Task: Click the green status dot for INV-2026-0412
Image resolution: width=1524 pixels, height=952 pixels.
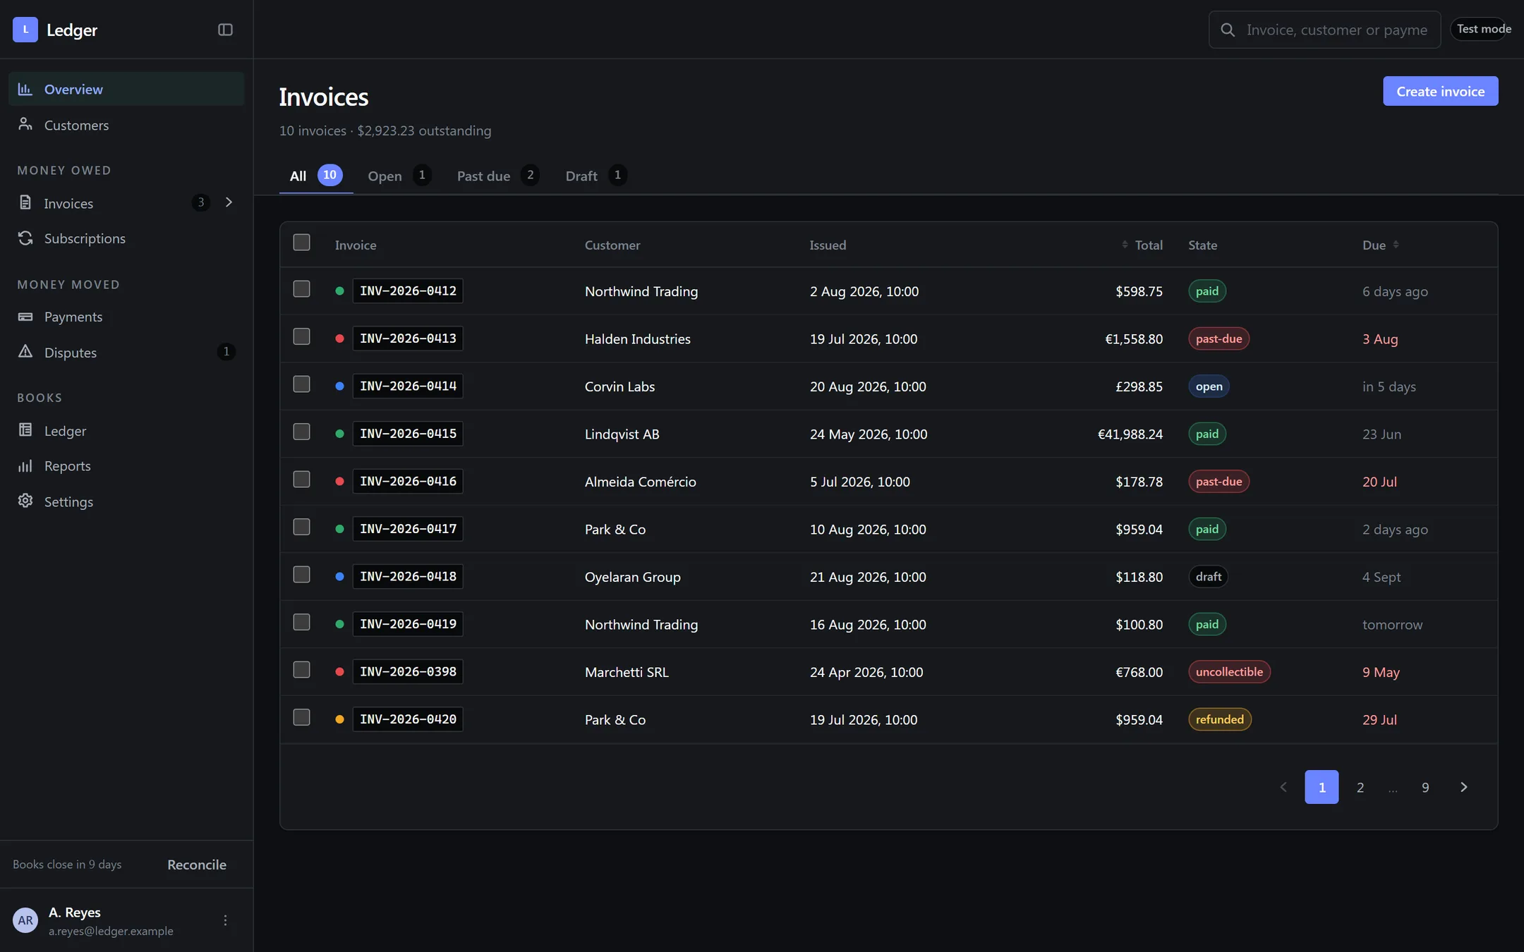Action: point(339,291)
